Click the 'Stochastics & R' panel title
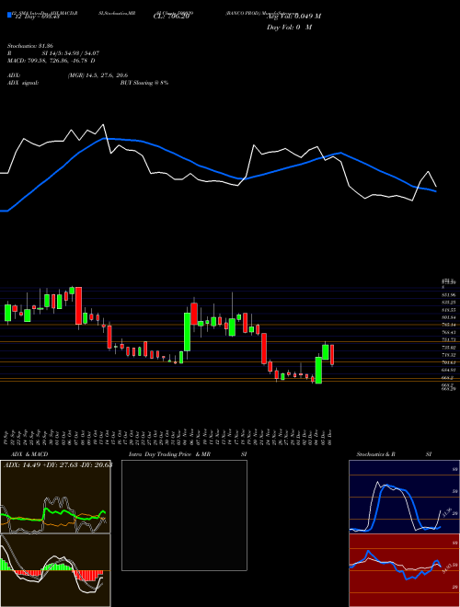Image resolution: width=460 pixels, height=607 pixels. (x=375, y=454)
